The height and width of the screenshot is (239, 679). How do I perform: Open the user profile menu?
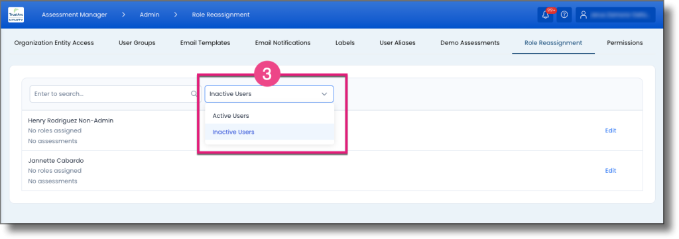point(615,15)
